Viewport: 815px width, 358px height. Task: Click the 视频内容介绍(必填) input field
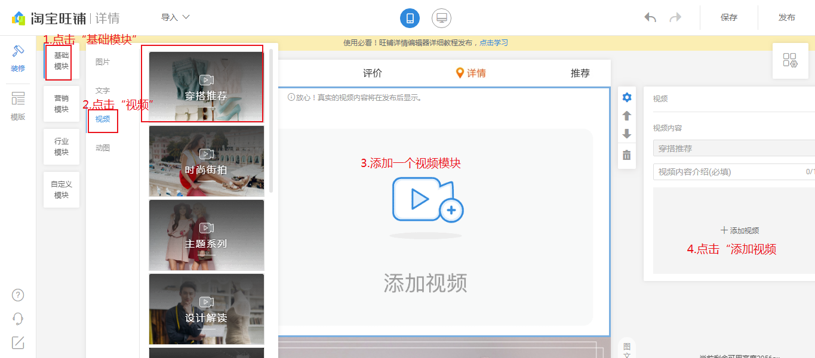(x=734, y=172)
